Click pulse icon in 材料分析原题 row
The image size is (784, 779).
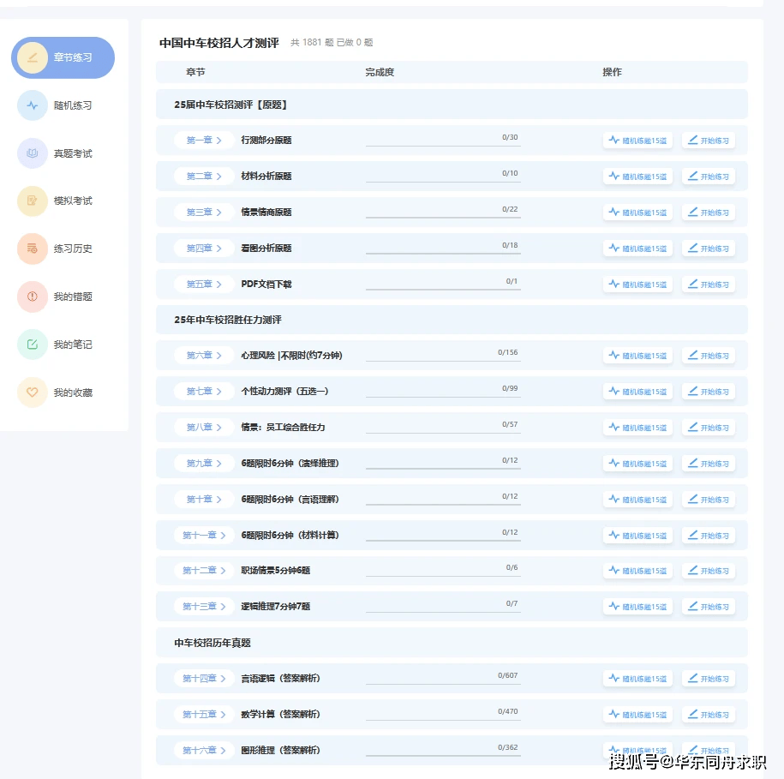[x=614, y=176]
